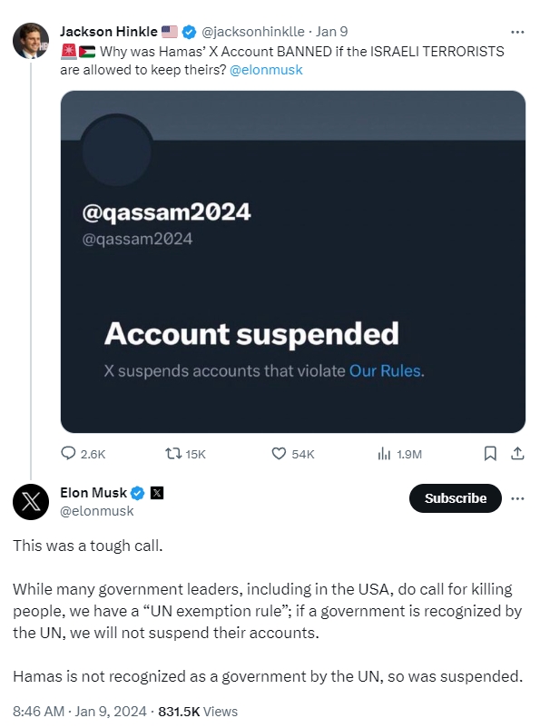Click Elon Musk's blue verified checkmark

138,493
